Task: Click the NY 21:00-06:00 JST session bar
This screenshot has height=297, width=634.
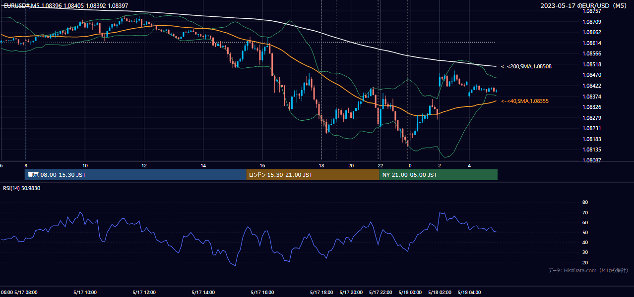Action: pos(438,175)
